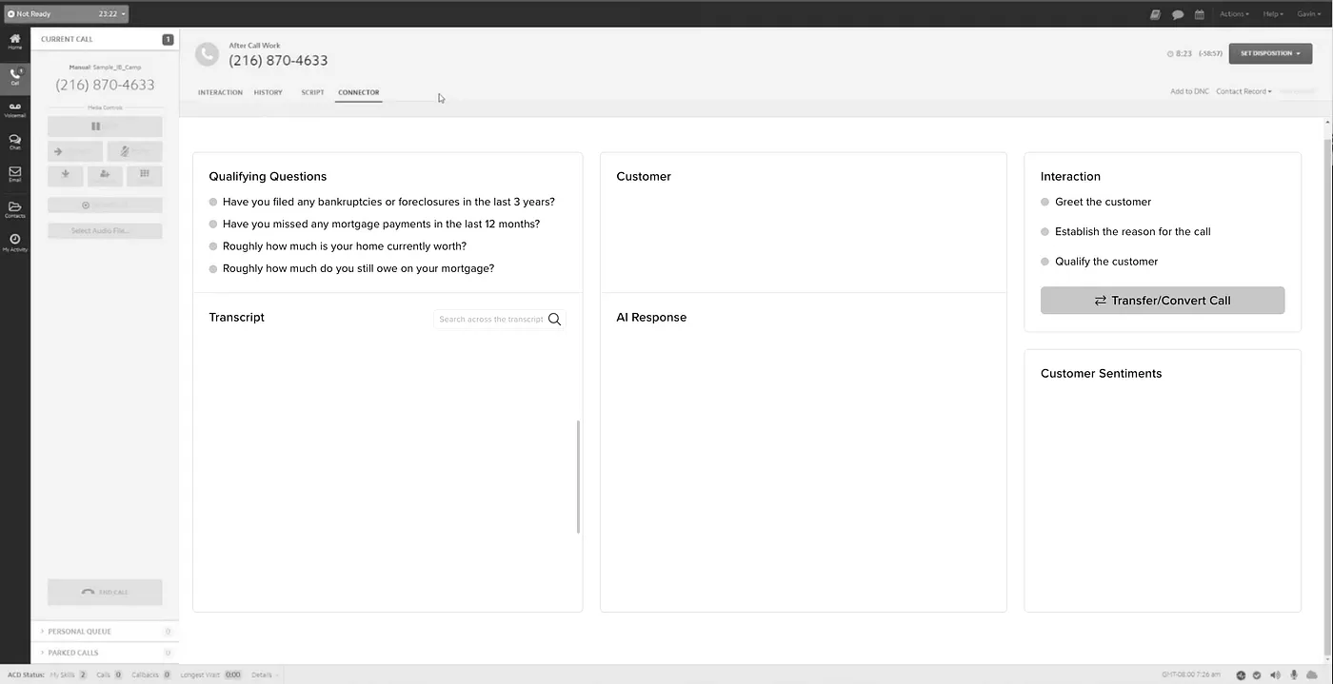Viewport: 1333px width, 684px height.
Task: Open the Email section in sidebar
Action: (14, 175)
